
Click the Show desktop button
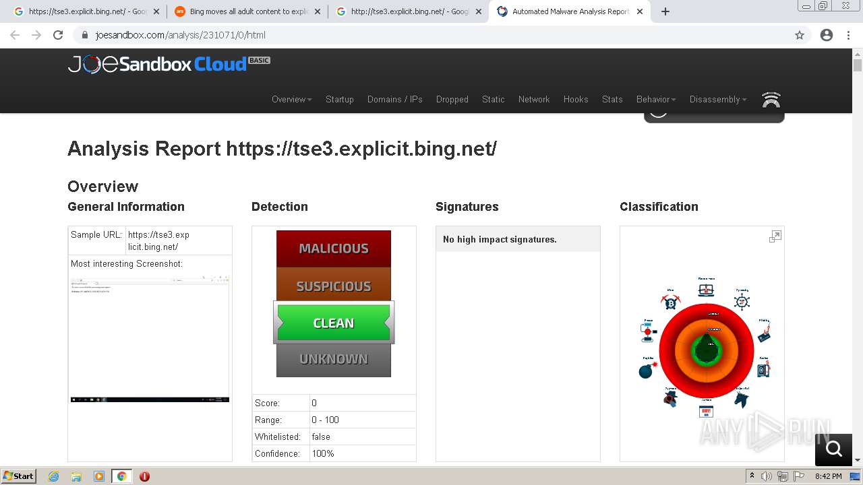[856, 476]
